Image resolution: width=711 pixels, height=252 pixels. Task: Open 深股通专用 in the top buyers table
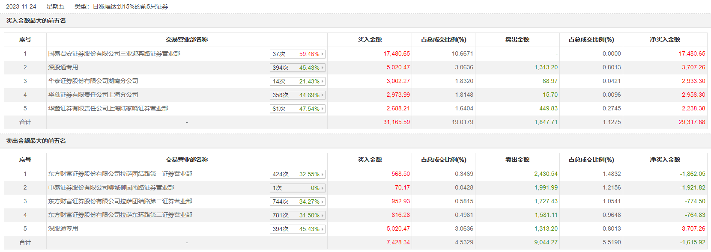tap(63, 67)
